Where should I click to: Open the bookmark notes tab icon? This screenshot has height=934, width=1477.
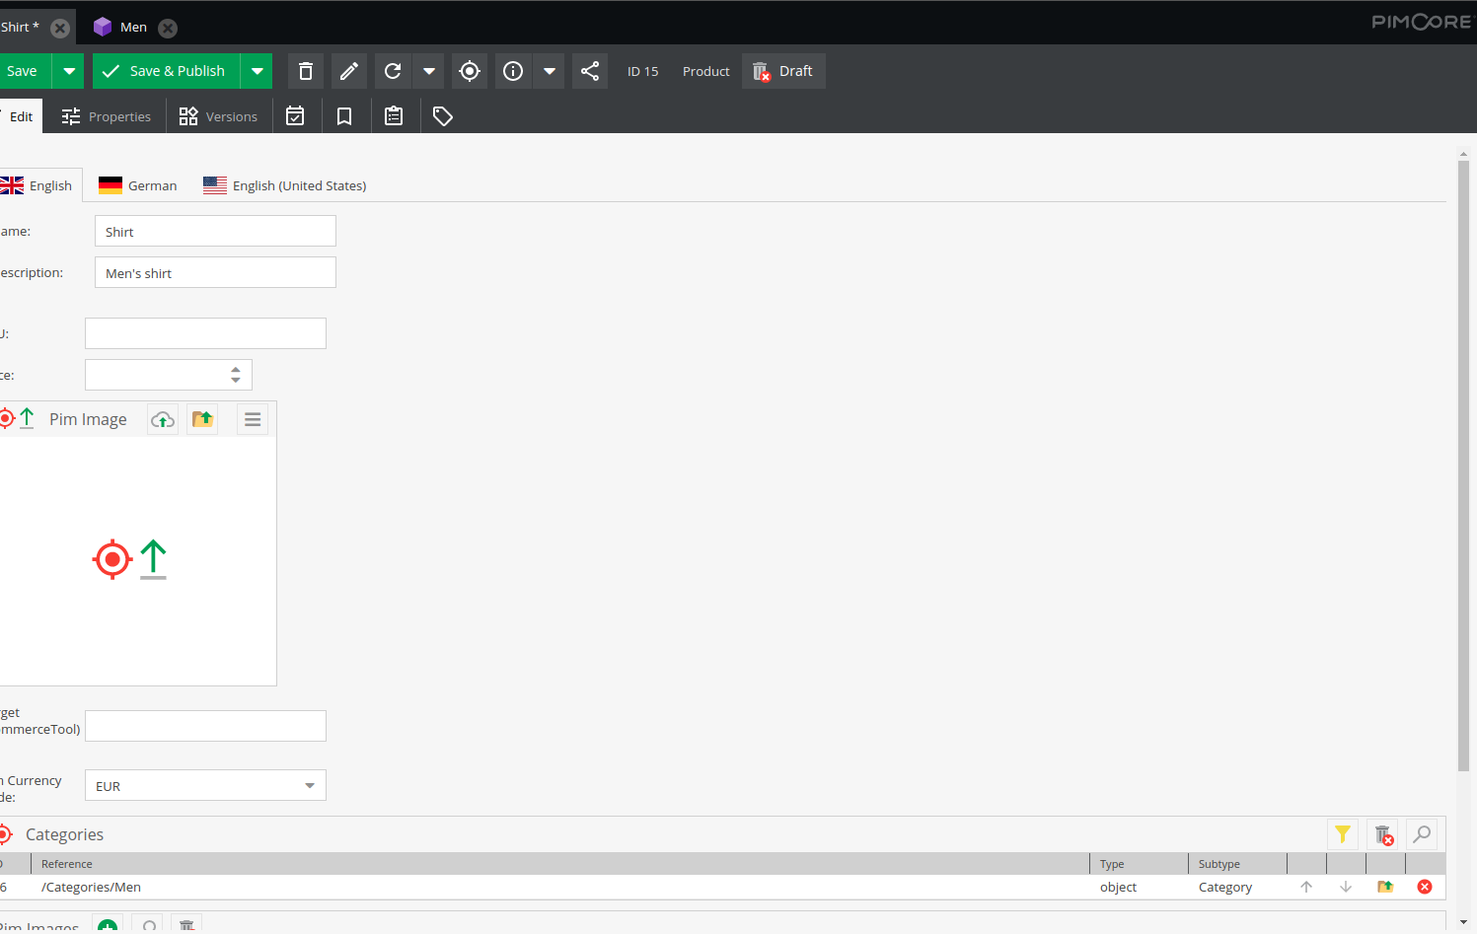pyautogui.click(x=344, y=116)
